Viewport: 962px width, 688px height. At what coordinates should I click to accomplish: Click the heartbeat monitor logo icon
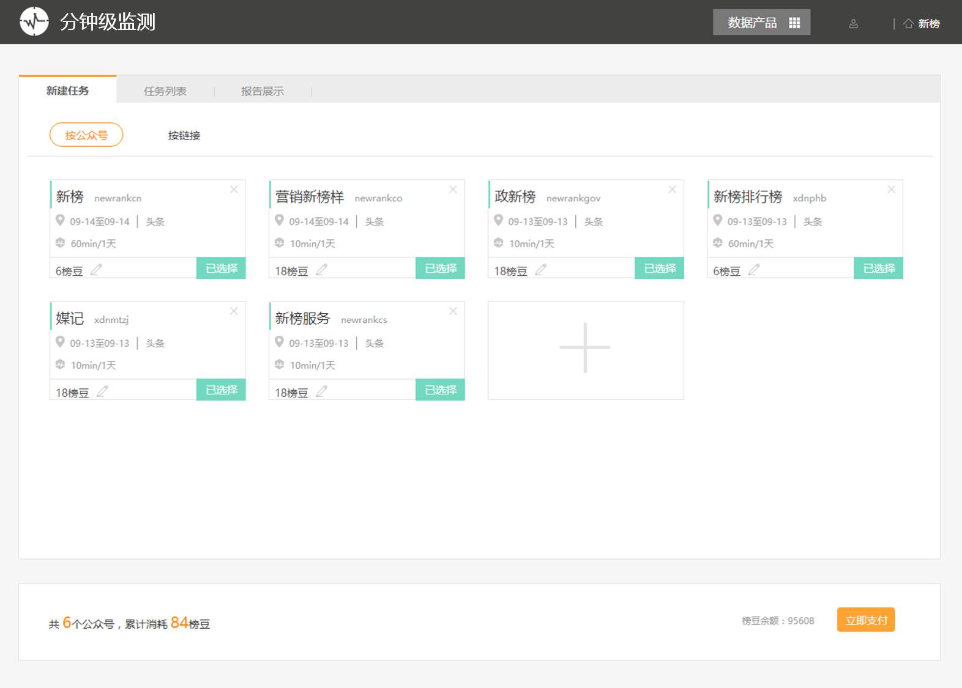pyautogui.click(x=34, y=22)
